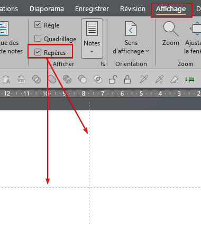The height and width of the screenshot is (225, 201).
Task: Enable the Quadrillage checkbox
Action: (x=38, y=39)
